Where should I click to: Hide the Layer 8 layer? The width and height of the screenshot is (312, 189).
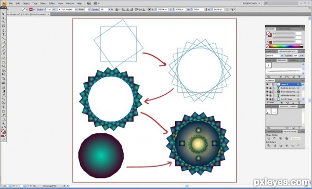267,84
